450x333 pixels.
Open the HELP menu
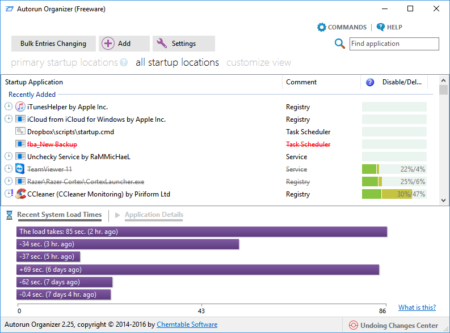[389, 27]
